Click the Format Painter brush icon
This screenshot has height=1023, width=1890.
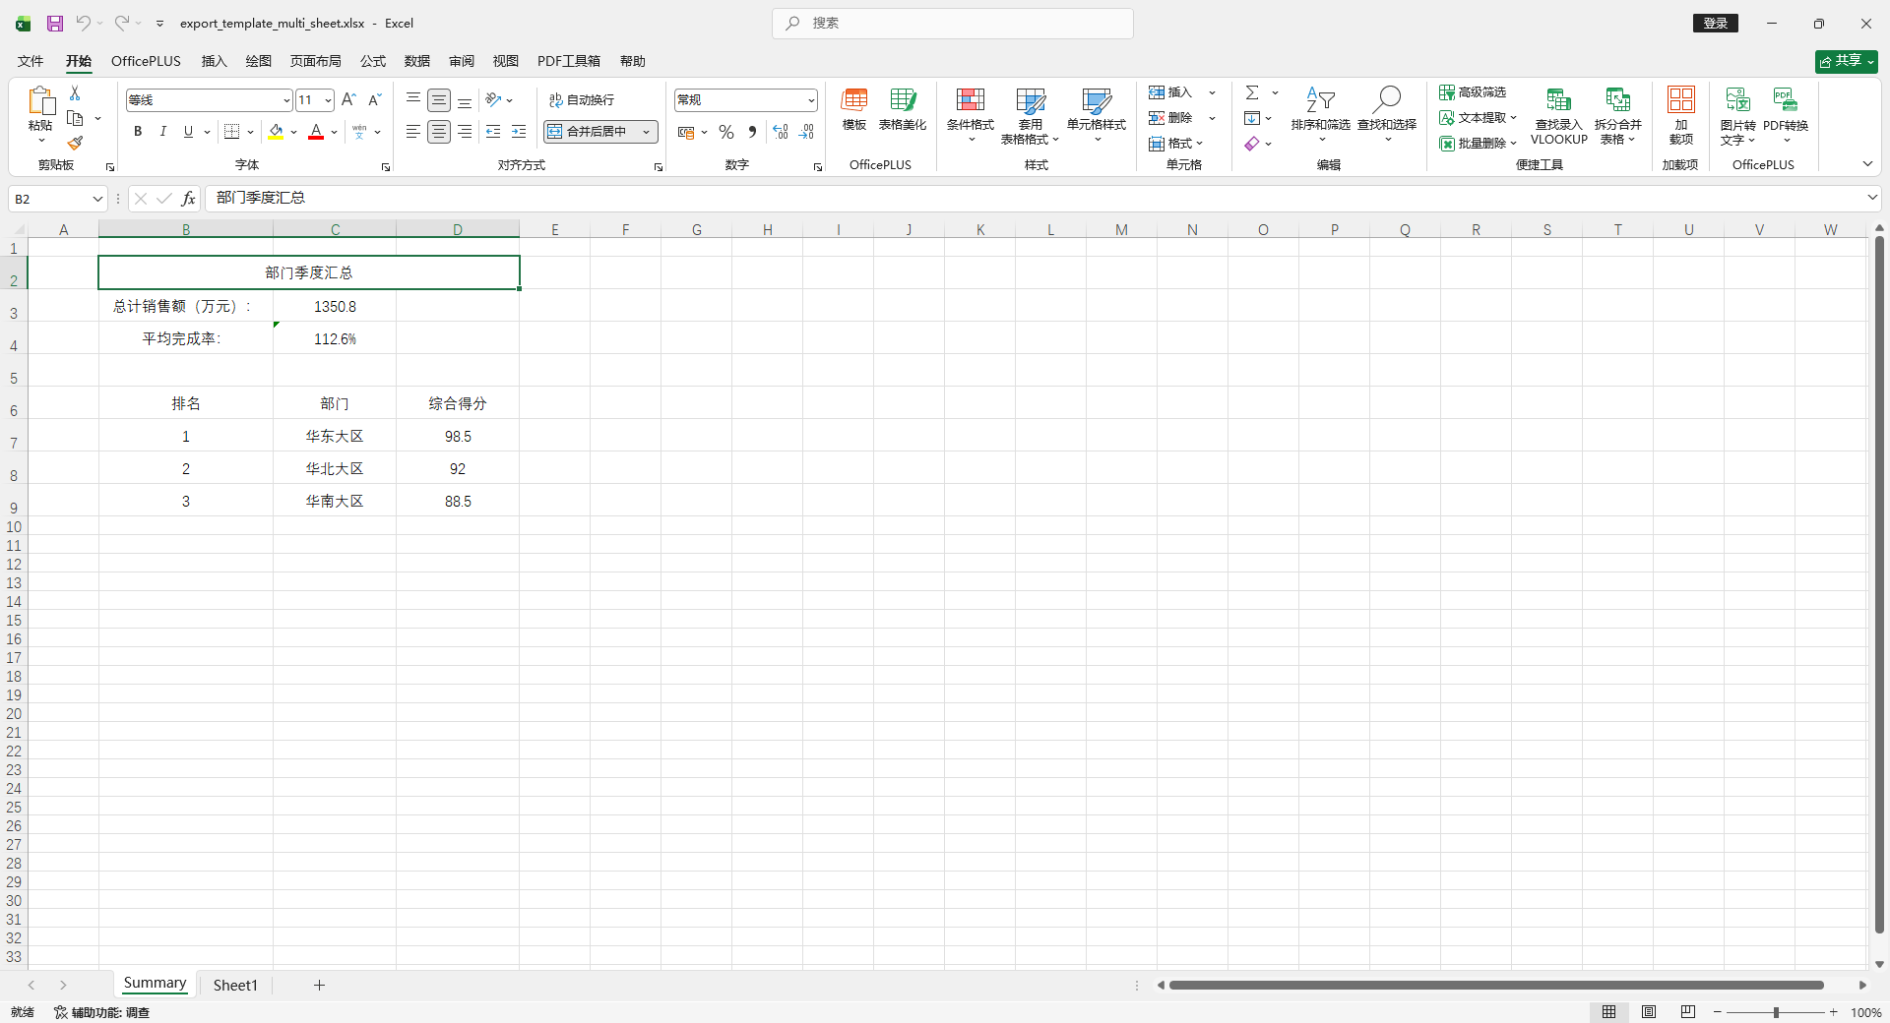75,144
